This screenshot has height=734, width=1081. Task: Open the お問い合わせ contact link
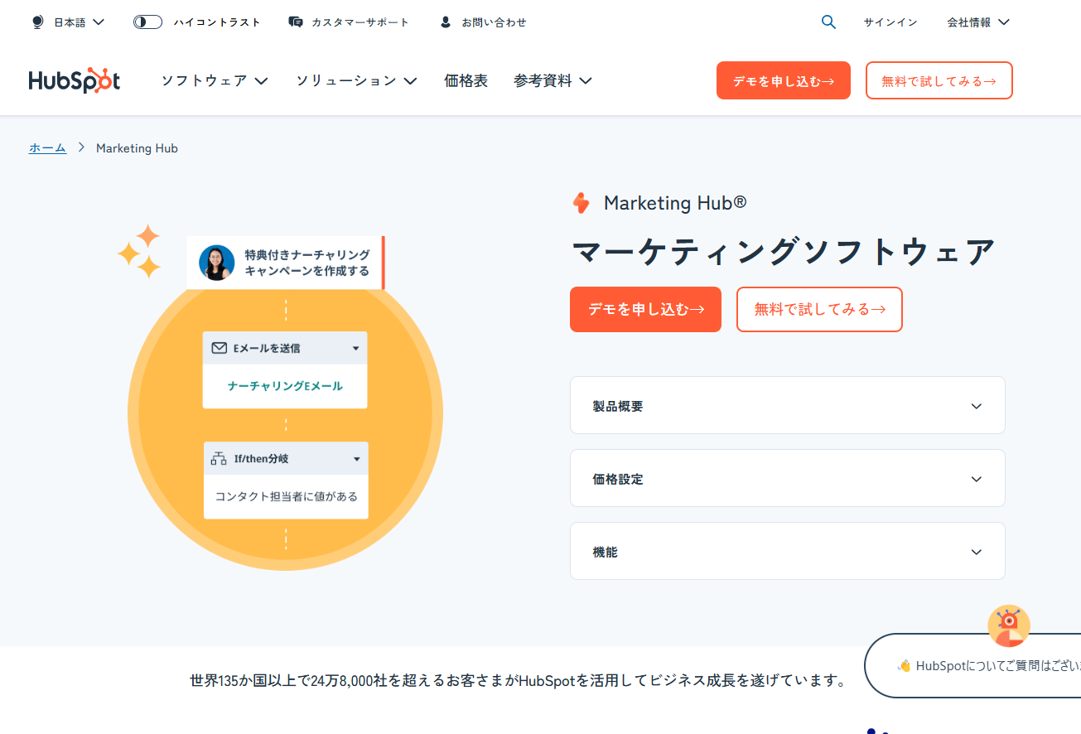coord(494,22)
